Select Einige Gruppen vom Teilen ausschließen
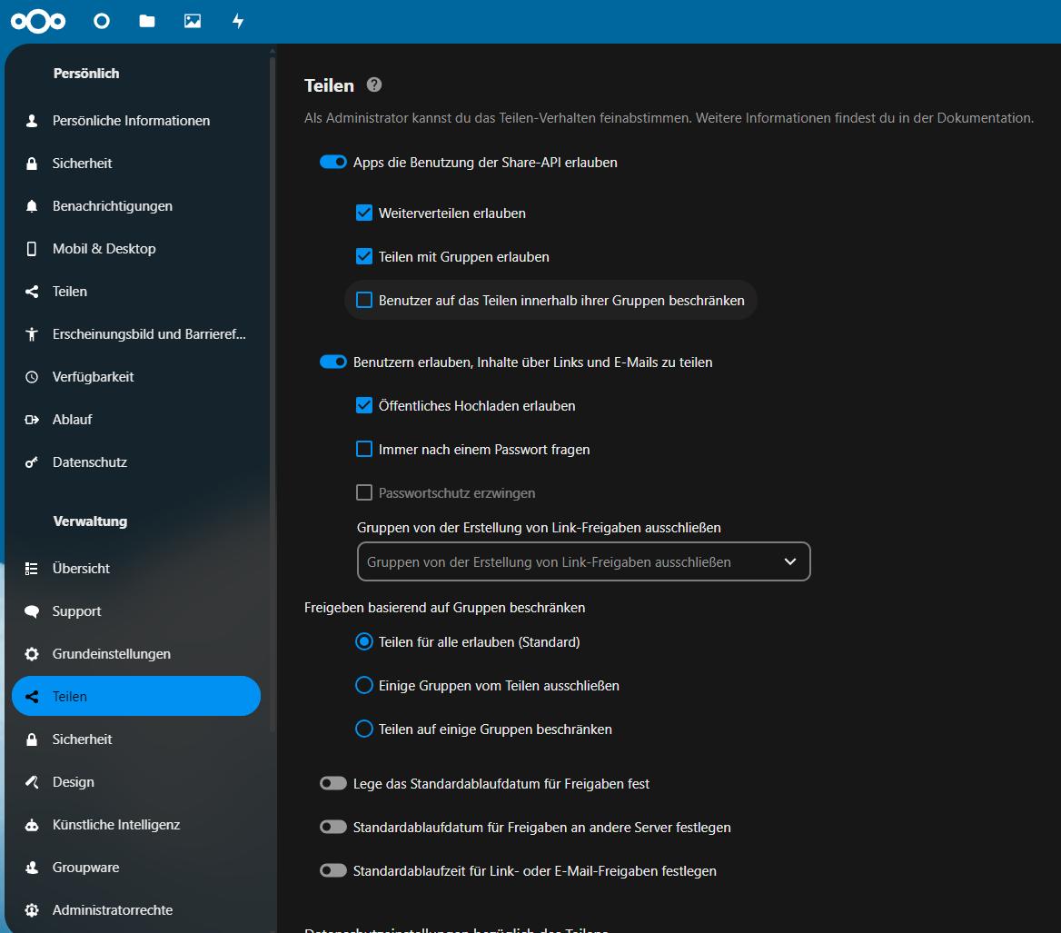This screenshot has height=933, width=1061. (364, 686)
